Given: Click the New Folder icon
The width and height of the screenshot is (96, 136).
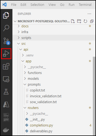Looking at the screenshot, I should tap(79, 21).
